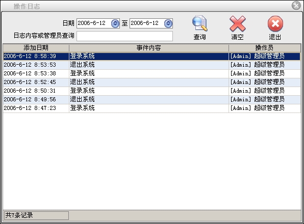Select the 登录系统 row at 8:53:38

(x=152, y=73)
